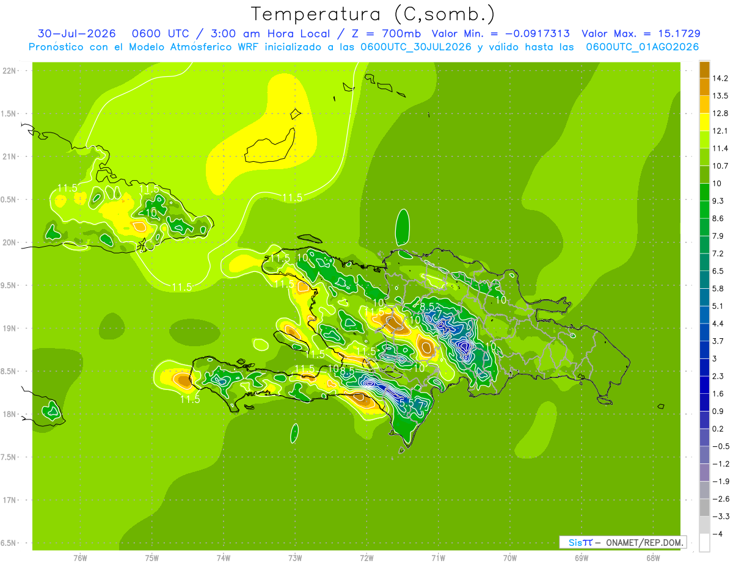Click the '13.5' legend value

721,96
